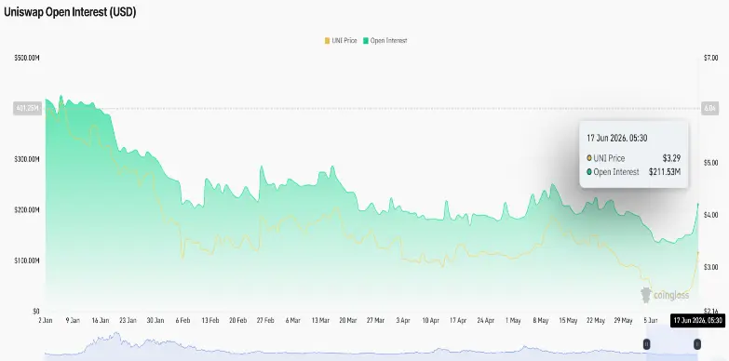Click the '8 May' date label
Screen dimensions: 729x361
(541, 321)
